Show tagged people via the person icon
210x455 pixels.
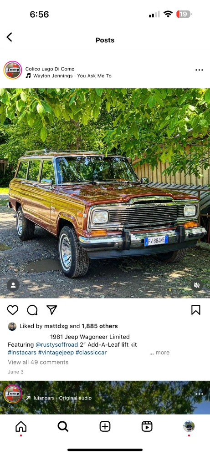[13, 285]
